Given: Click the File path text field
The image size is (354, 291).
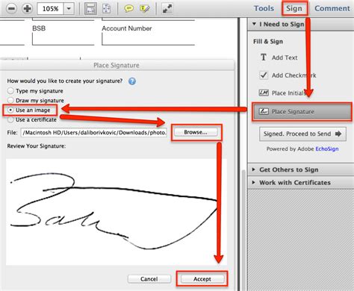Looking at the screenshot, I should coord(94,133).
